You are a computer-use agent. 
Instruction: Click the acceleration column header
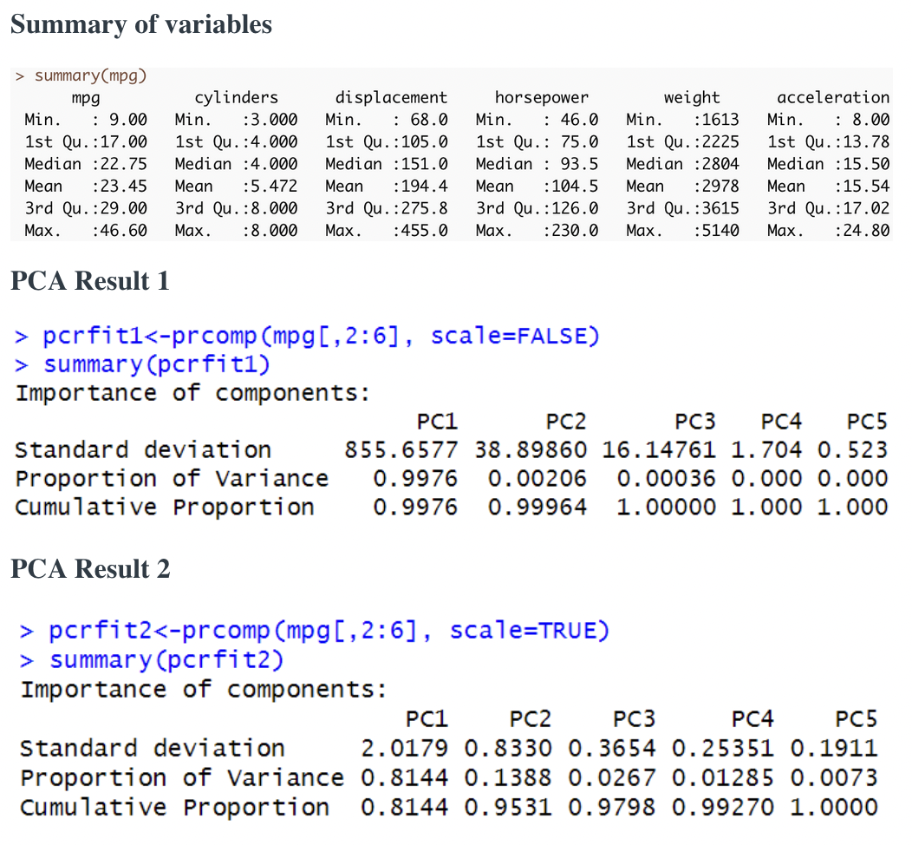coord(833,97)
